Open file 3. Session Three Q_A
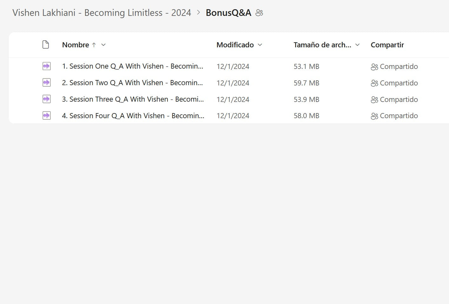 pos(133,99)
